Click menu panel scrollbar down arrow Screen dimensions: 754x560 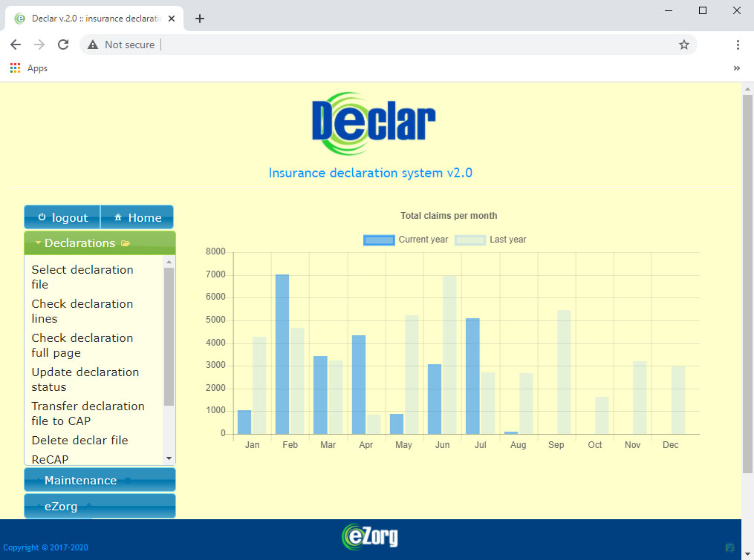(x=169, y=458)
